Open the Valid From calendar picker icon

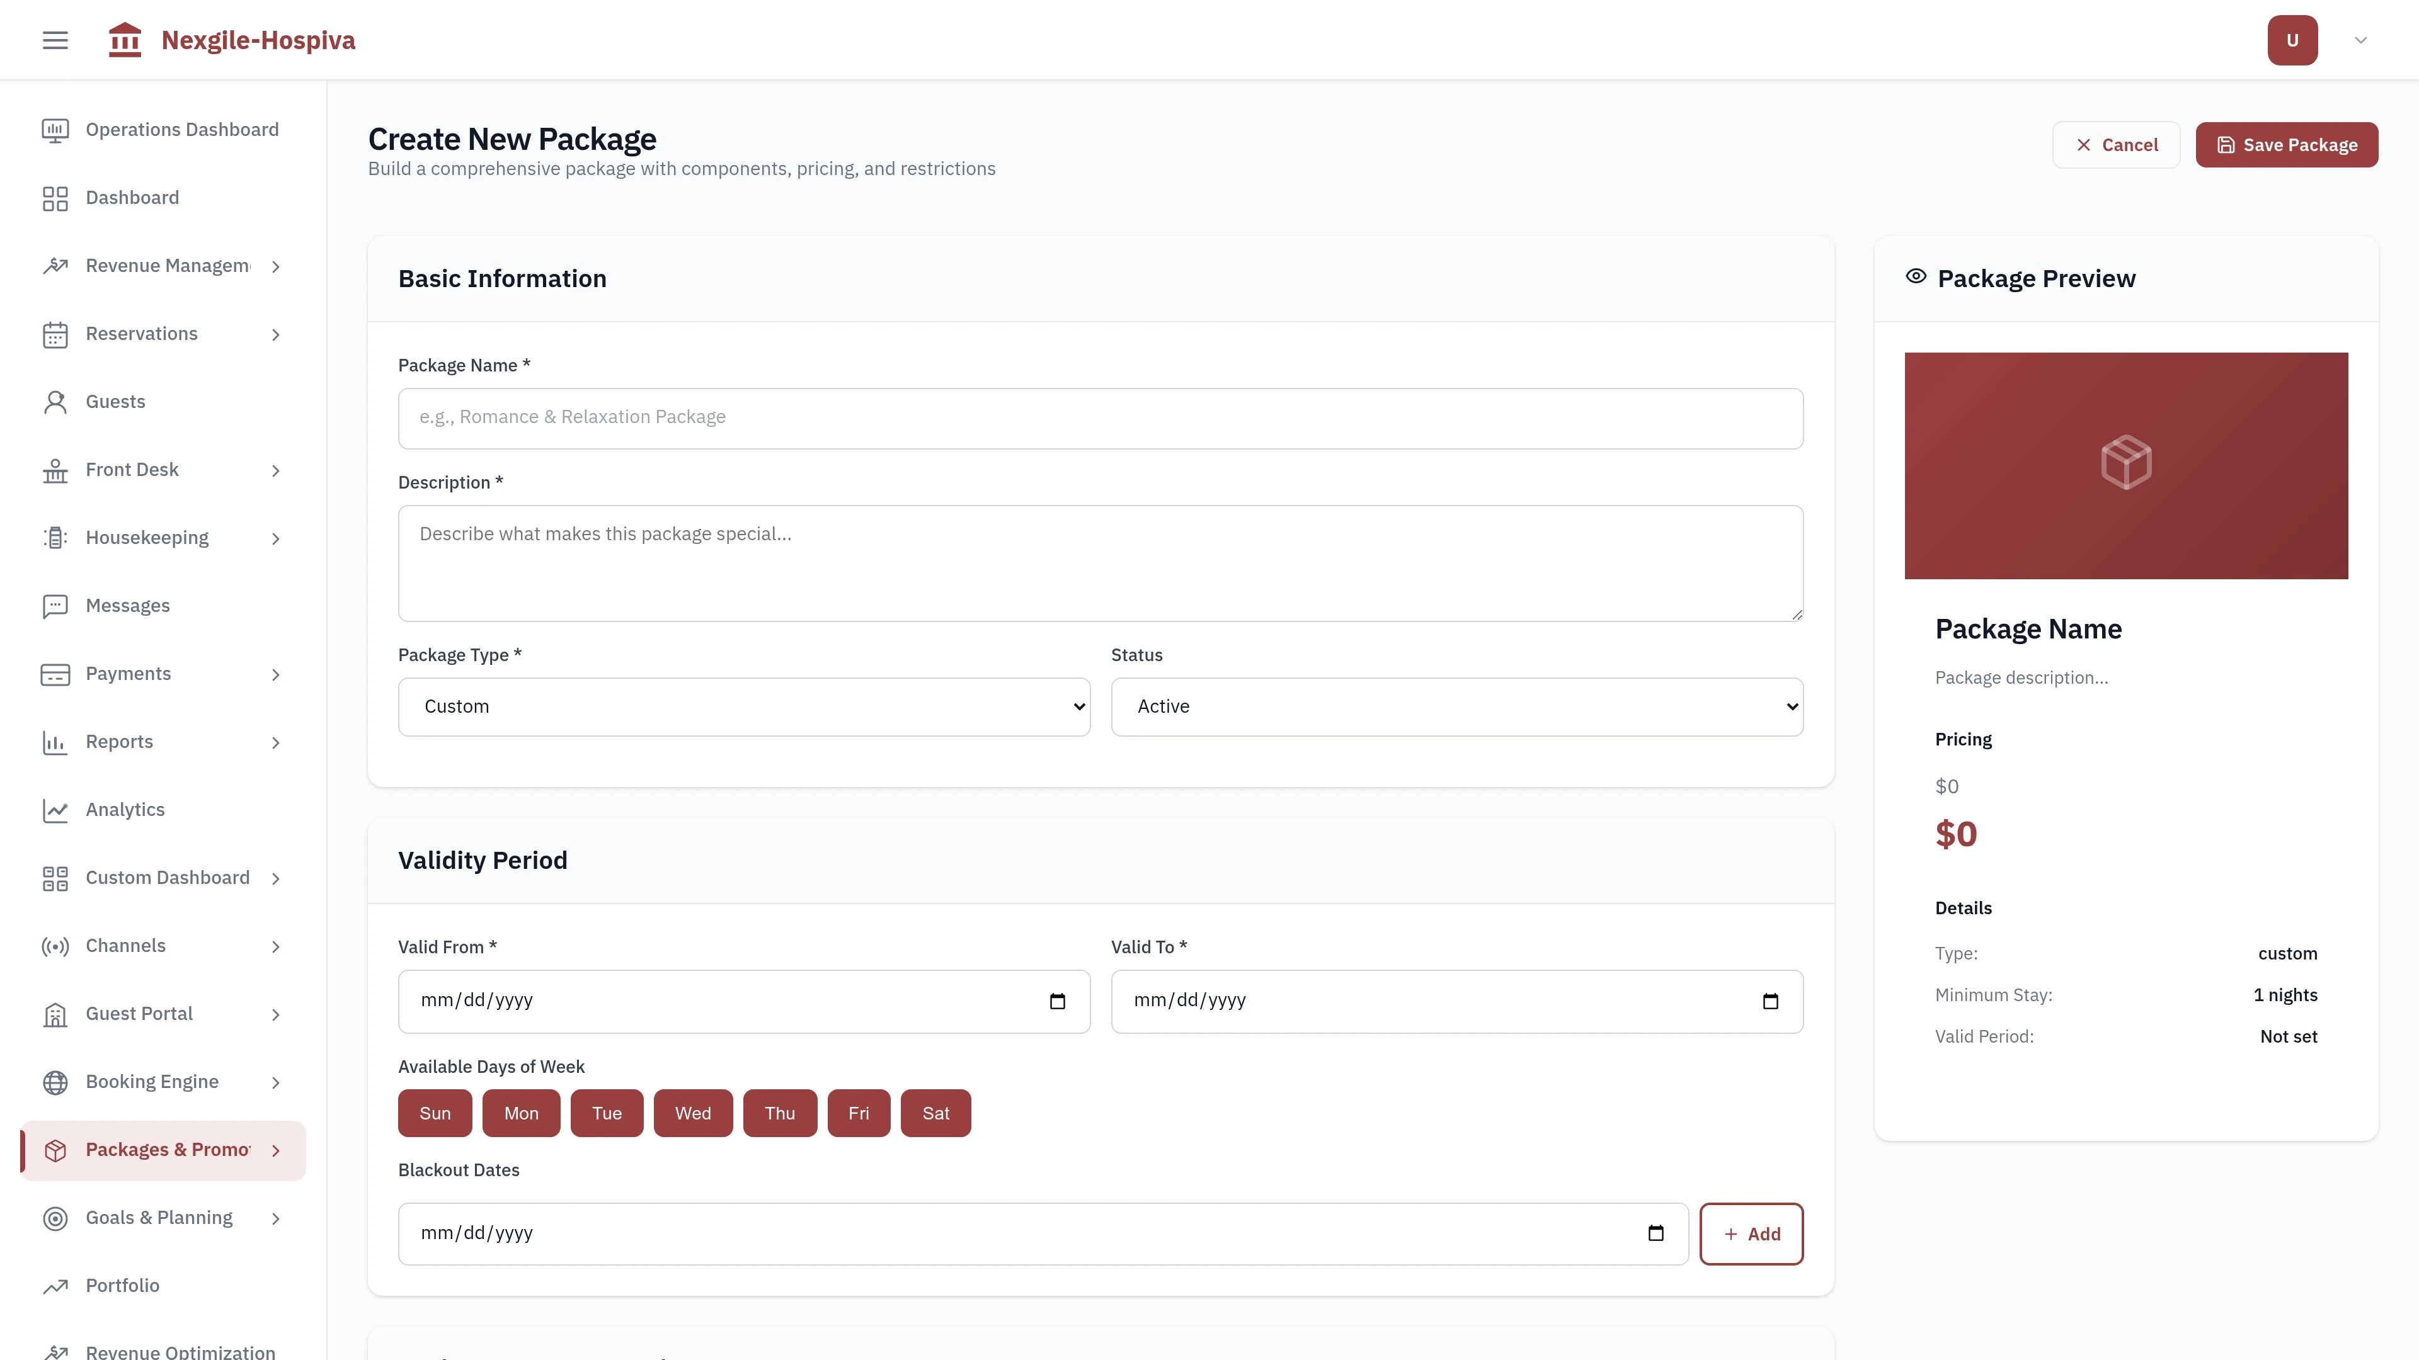pos(1058,1000)
